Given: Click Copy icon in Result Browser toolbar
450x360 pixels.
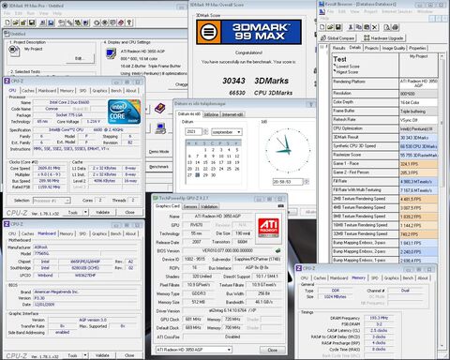Looking at the screenshot, I should click(358, 27).
